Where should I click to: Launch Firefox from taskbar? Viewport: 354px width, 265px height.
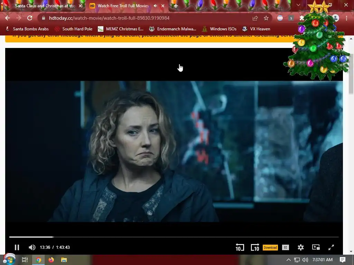coord(51,260)
